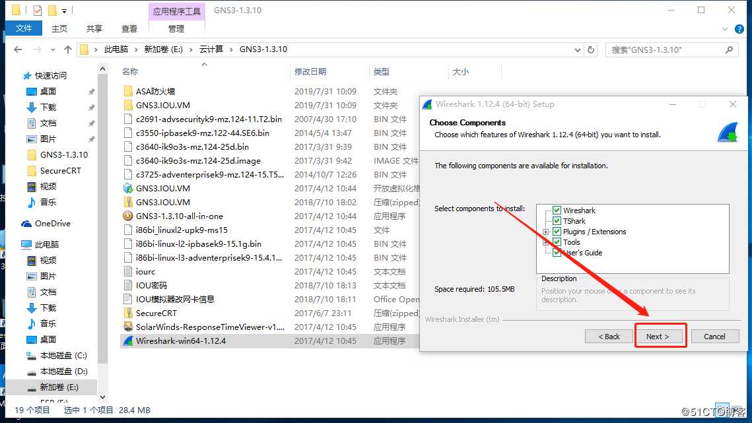Select GNS3-1.3.10-all-in-one installer icon
Screen dimensions: 752x423
[x=128, y=216]
